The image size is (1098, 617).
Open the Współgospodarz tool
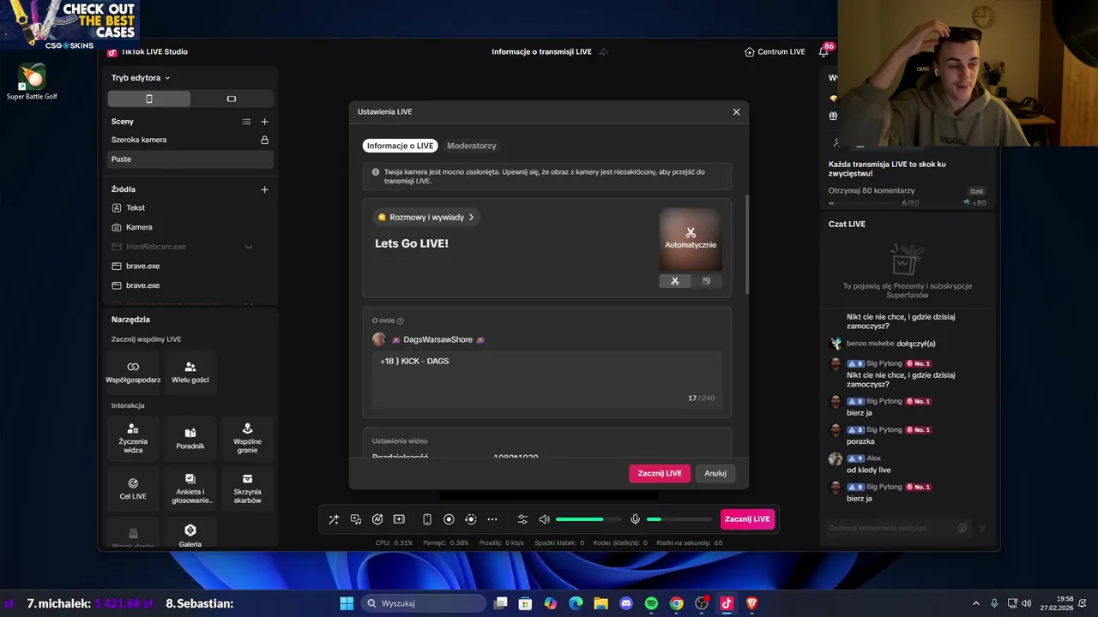(133, 371)
